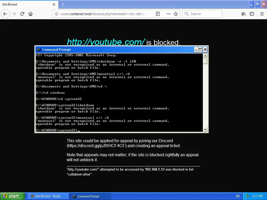This screenshot has width=267, height=200.
Task: Click the 'cd windows' command line
Action: click(x=50, y=93)
